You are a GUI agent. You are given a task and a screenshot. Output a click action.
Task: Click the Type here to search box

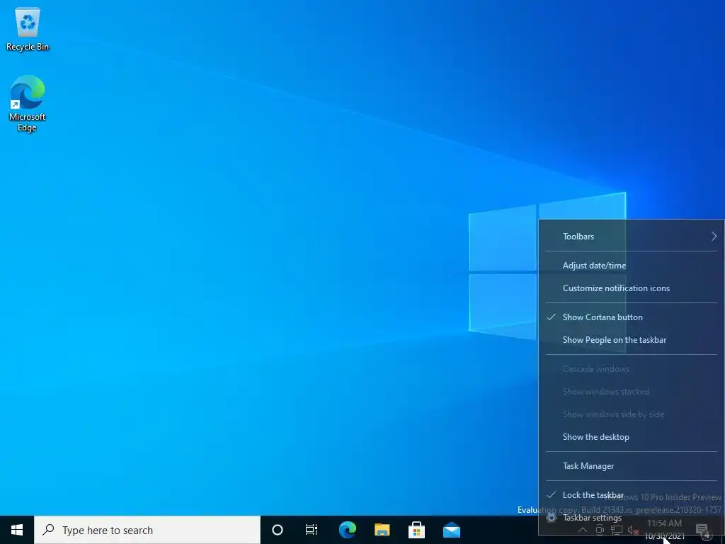click(147, 530)
